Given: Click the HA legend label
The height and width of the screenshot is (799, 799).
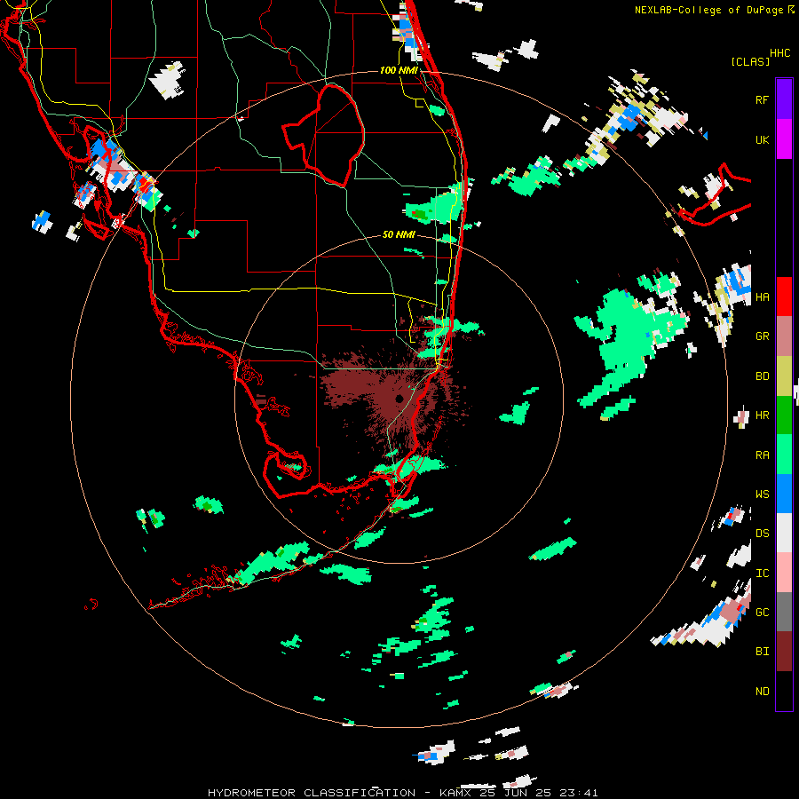Looking at the screenshot, I should coord(762,297).
